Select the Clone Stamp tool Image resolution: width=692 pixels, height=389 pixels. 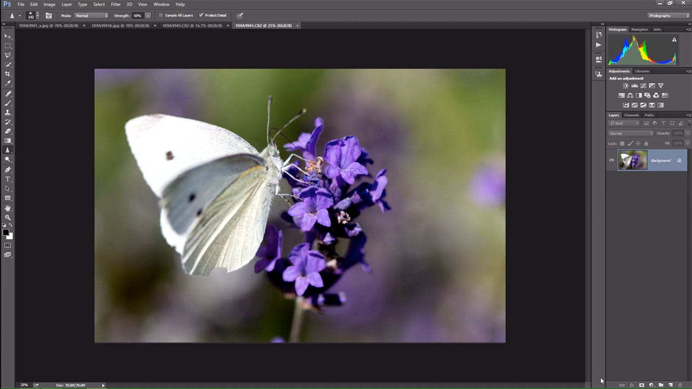(x=8, y=112)
